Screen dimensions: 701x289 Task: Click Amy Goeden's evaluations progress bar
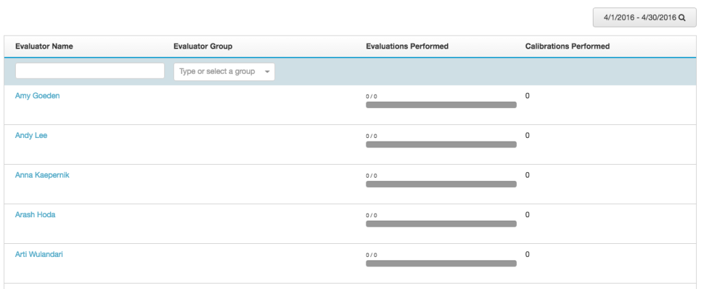(442, 105)
